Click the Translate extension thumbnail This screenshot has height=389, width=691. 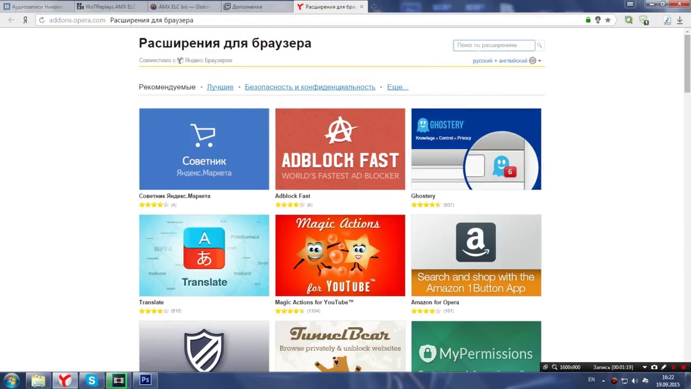pos(204,256)
